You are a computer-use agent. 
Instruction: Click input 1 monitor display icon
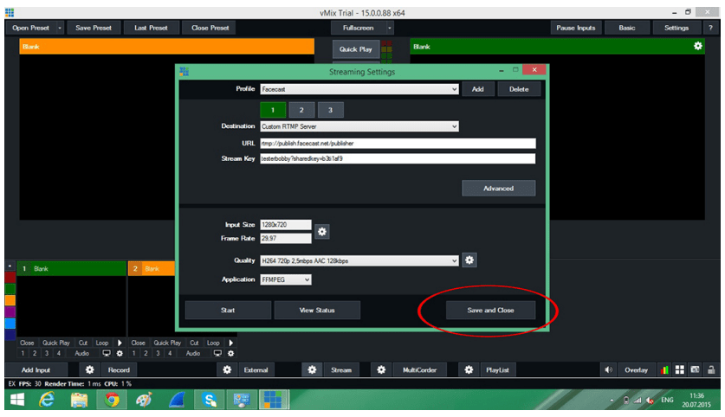(x=107, y=353)
